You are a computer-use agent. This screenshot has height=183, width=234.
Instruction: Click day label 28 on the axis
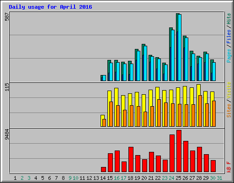[199, 178]
